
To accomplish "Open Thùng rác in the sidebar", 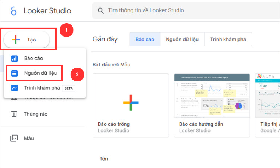I will pos(35,114).
